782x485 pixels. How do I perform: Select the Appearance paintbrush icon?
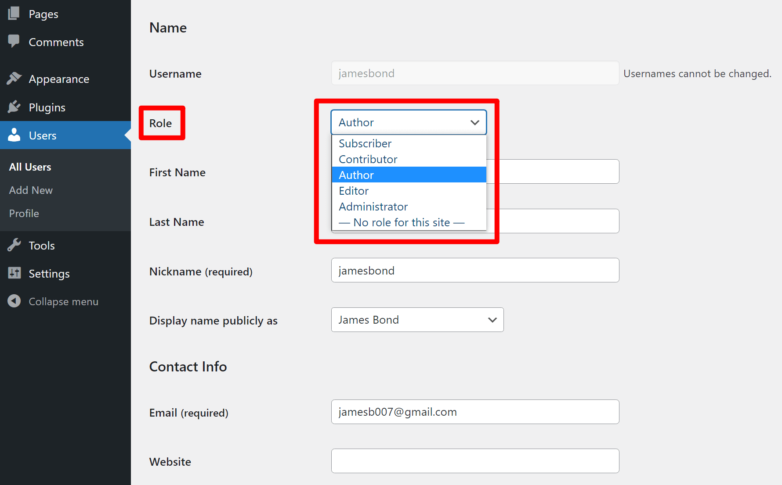(x=14, y=78)
